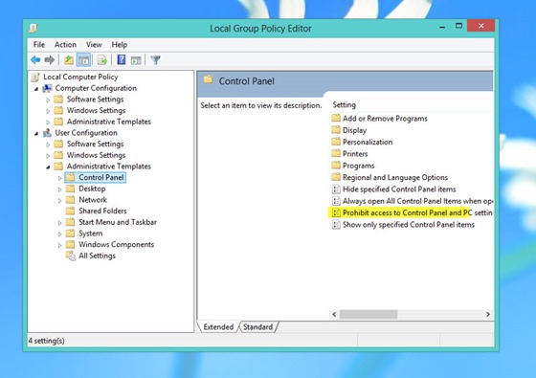The image size is (536, 378).
Task: Select the All Settings label in tree
Action: (x=97, y=256)
